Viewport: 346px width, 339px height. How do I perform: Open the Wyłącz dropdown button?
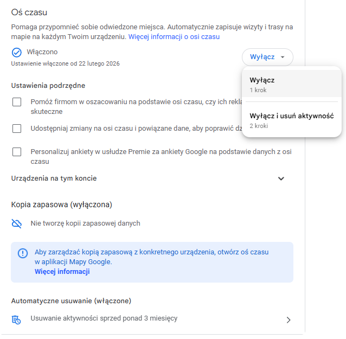(267, 57)
